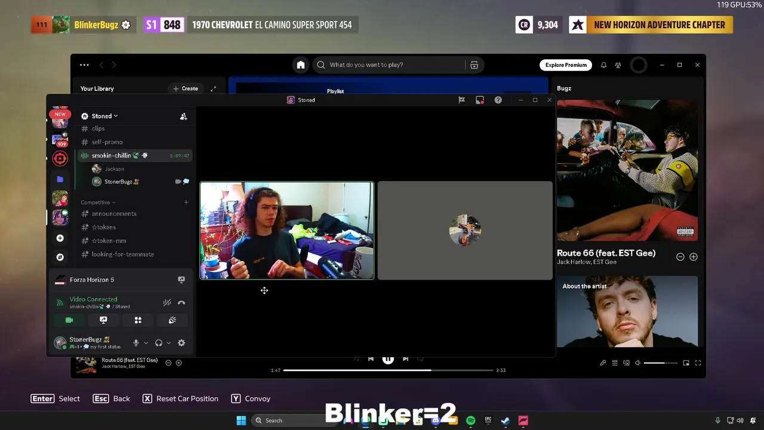Stream Forza Horizon 5 to channel
This screenshot has height=430, width=764.
pos(181,279)
